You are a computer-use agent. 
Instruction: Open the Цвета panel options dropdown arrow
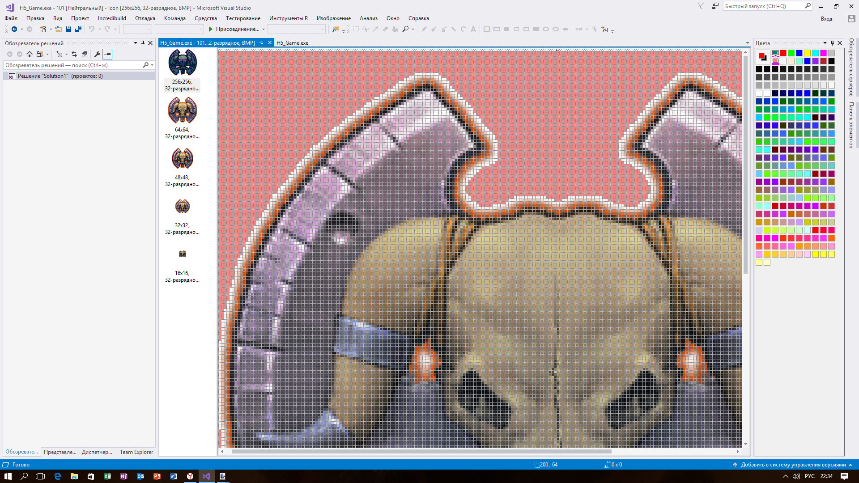click(x=825, y=43)
